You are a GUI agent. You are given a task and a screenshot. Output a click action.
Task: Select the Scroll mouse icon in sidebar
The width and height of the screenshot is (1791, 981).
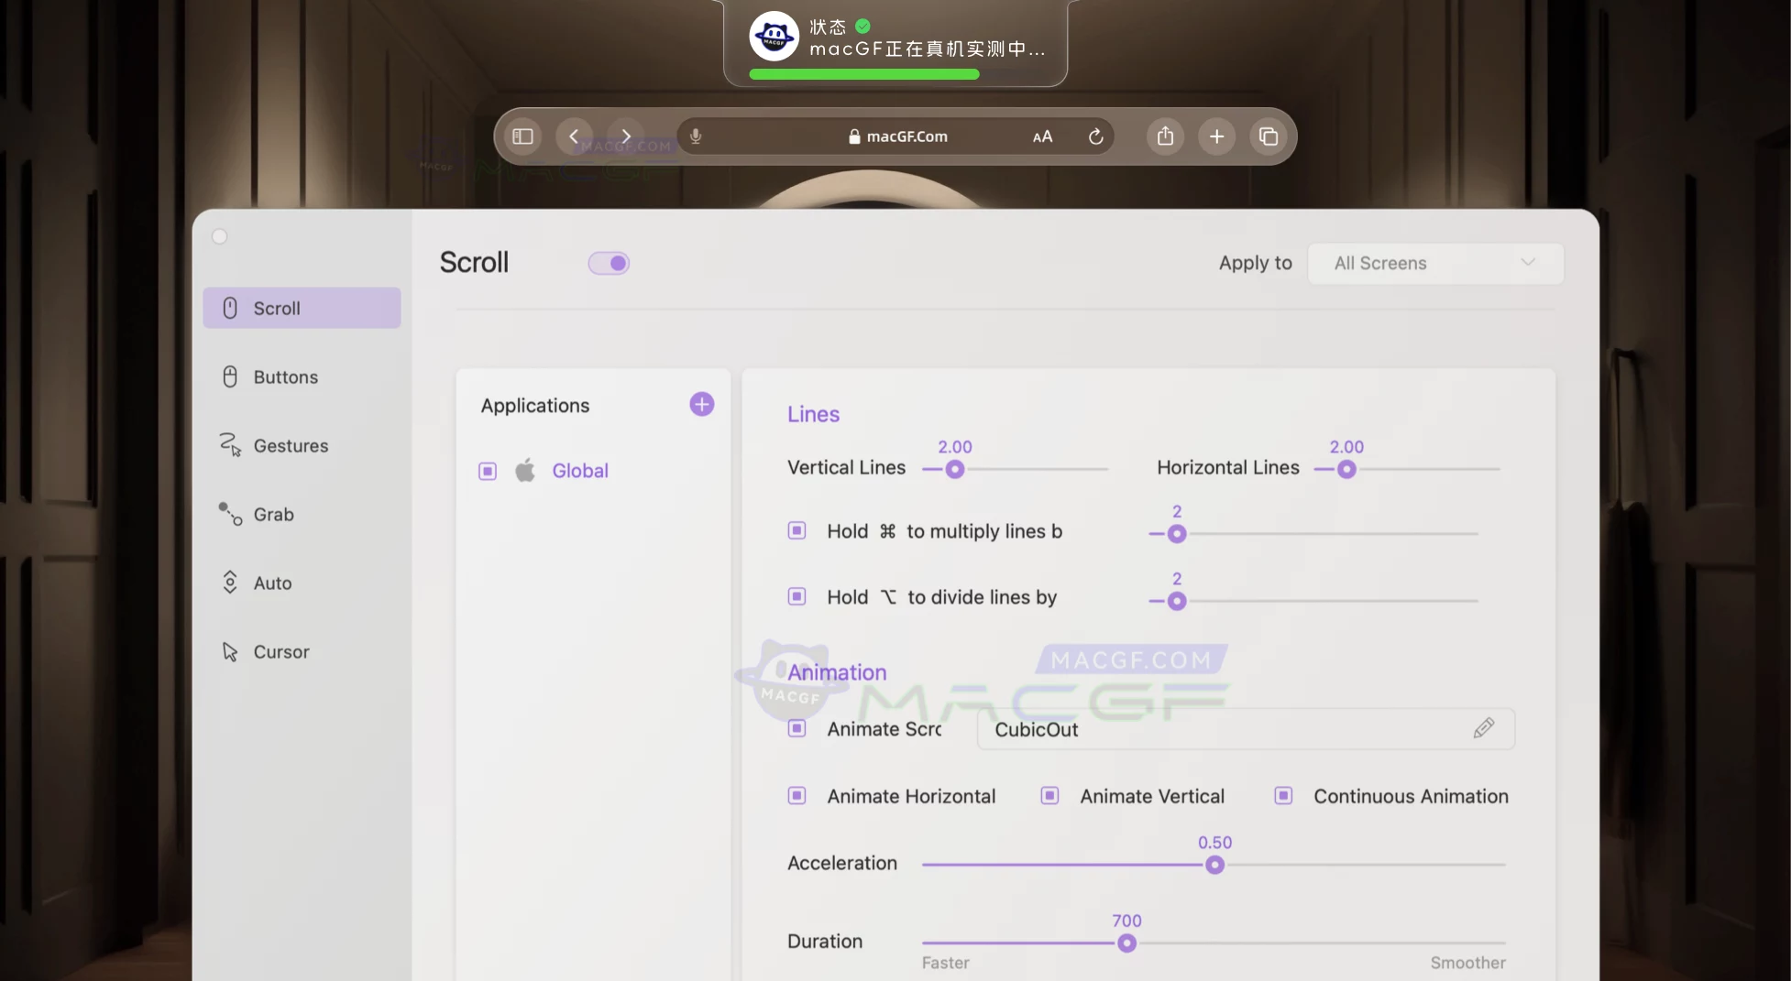(x=230, y=308)
